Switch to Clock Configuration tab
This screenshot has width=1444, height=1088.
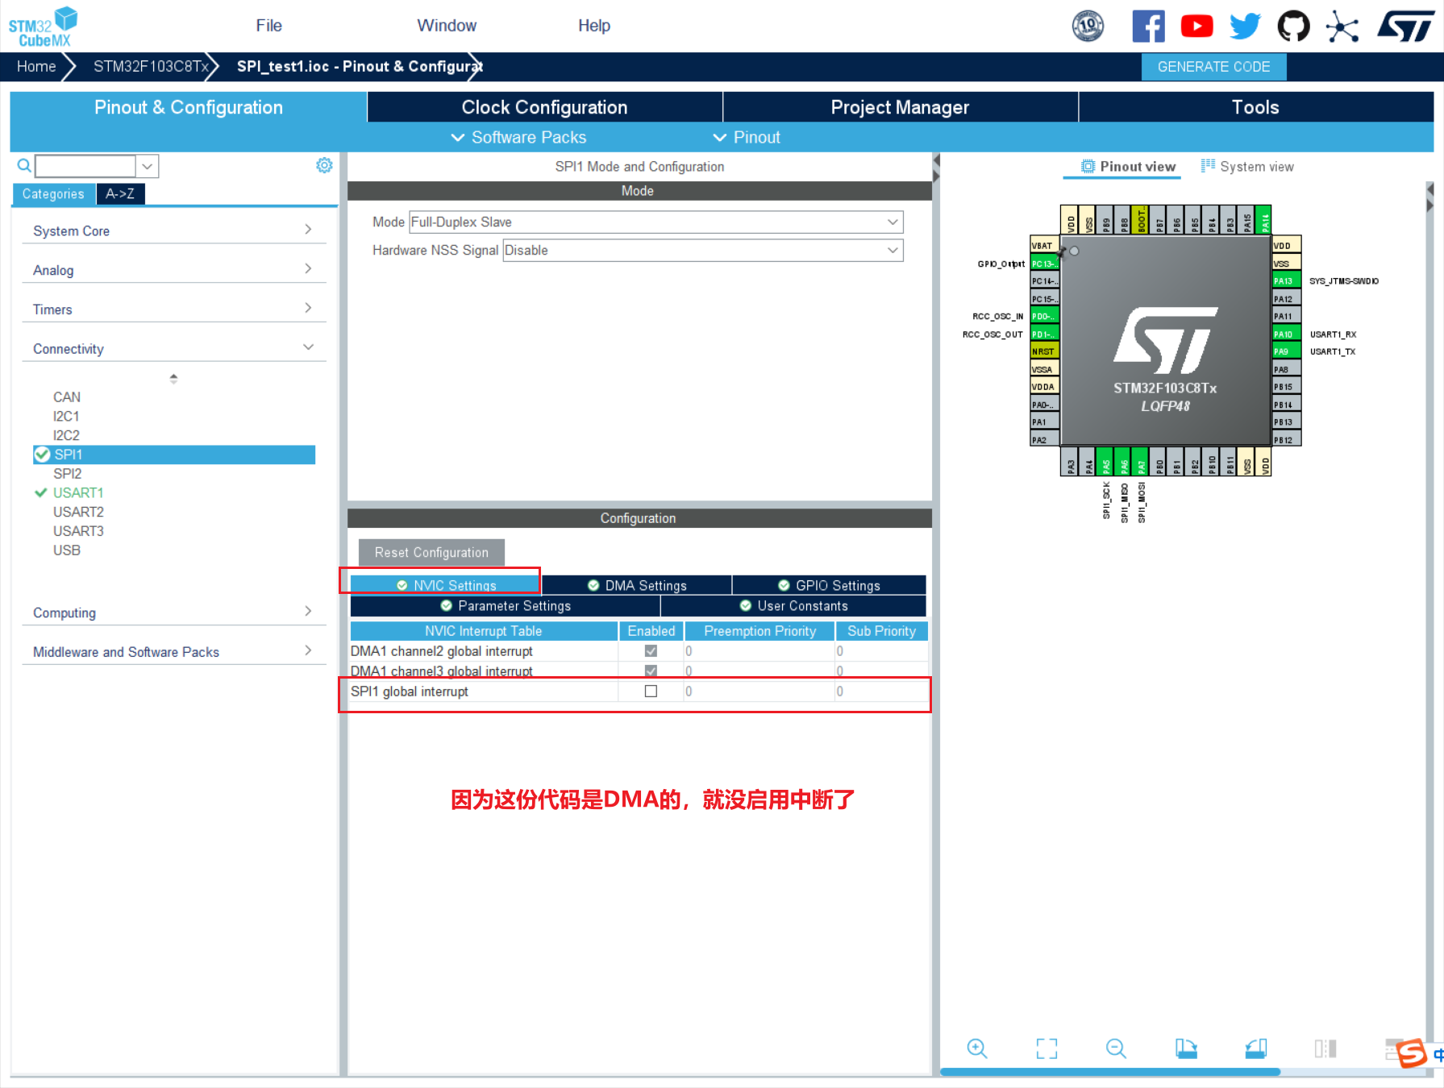(x=544, y=107)
